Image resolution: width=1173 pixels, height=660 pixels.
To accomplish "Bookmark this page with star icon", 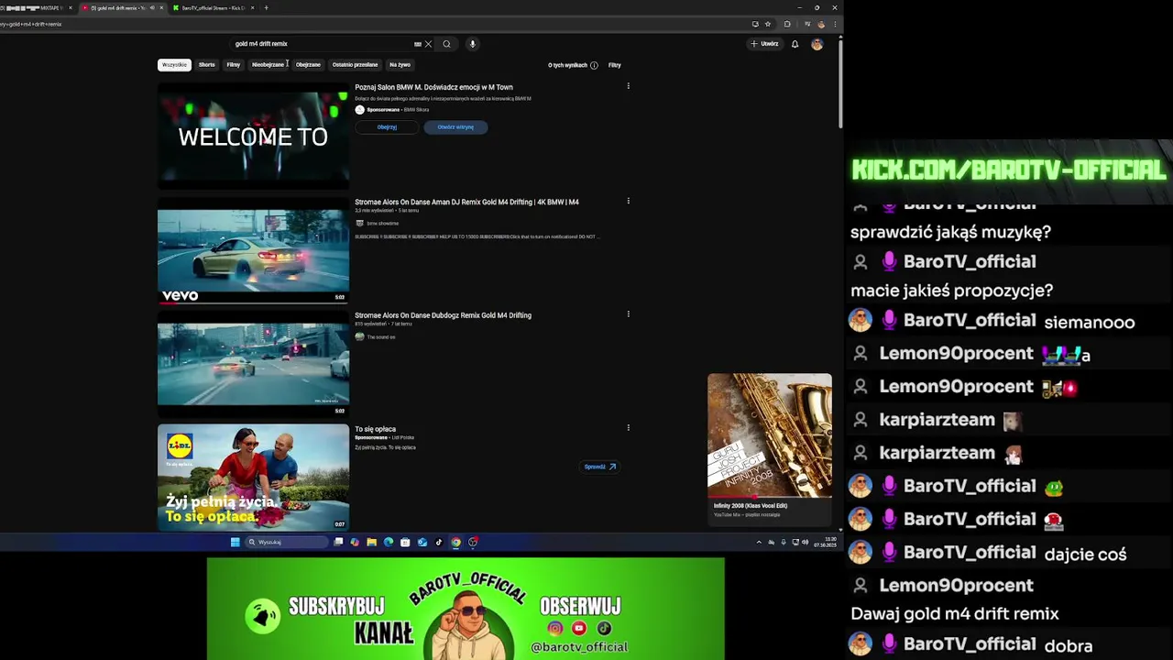I will (768, 24).
